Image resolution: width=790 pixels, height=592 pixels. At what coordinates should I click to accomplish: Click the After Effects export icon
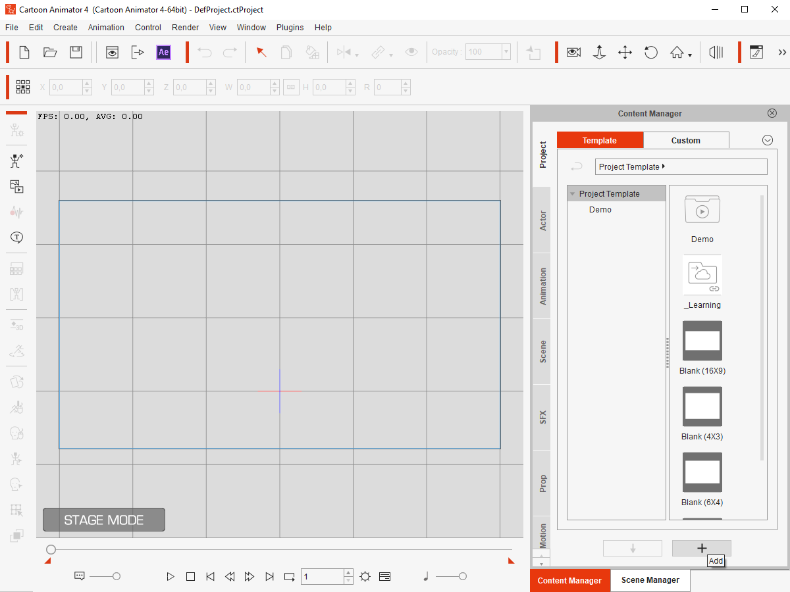[163, 53]
